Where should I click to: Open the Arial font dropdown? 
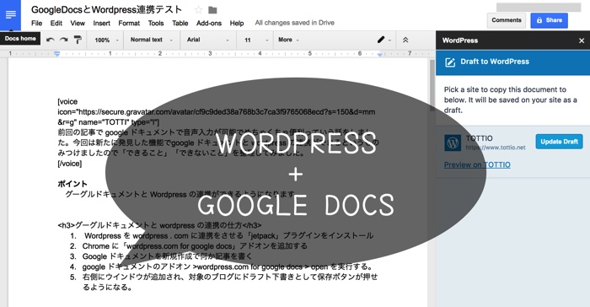click(x=207, y=40)
